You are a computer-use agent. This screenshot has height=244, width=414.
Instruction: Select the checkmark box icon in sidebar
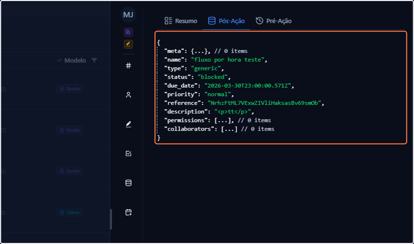point(128,153)
